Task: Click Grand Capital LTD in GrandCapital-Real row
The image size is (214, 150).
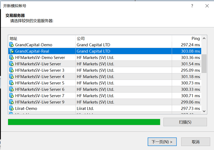Action: (x=93, y=51)
